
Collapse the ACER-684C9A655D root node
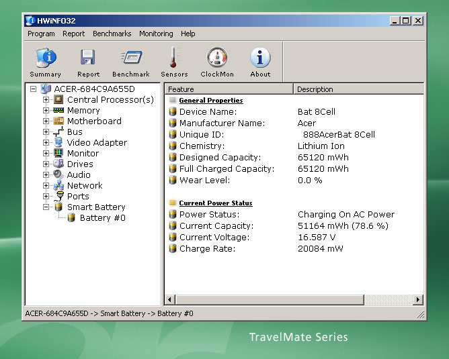pyautogui.click(x=33, y=89)
